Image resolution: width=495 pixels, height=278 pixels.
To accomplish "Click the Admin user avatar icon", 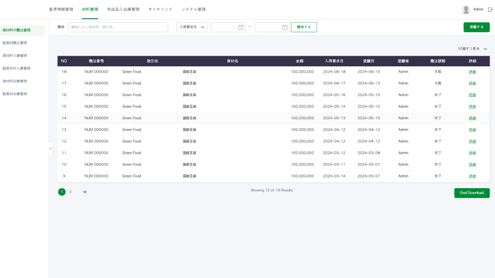I will [x=466, y=10].
